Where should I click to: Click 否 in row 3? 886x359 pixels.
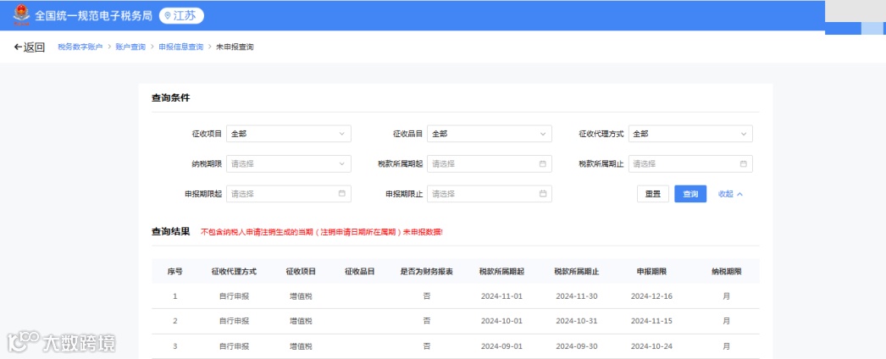tap(427, 346)
